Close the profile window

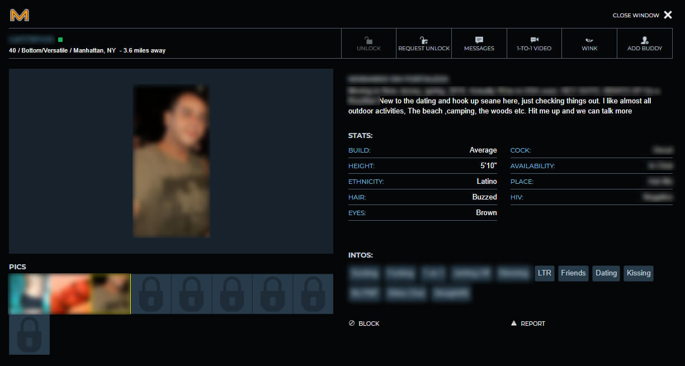[643, 15]
